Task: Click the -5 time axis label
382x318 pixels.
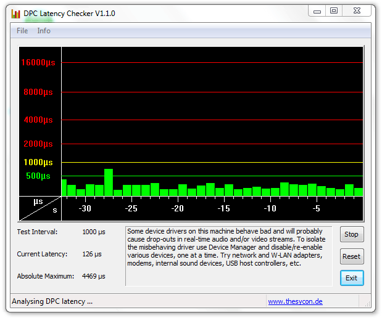Action: 316,208
